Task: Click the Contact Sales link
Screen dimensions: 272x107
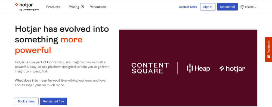Action: coord(188,7)
